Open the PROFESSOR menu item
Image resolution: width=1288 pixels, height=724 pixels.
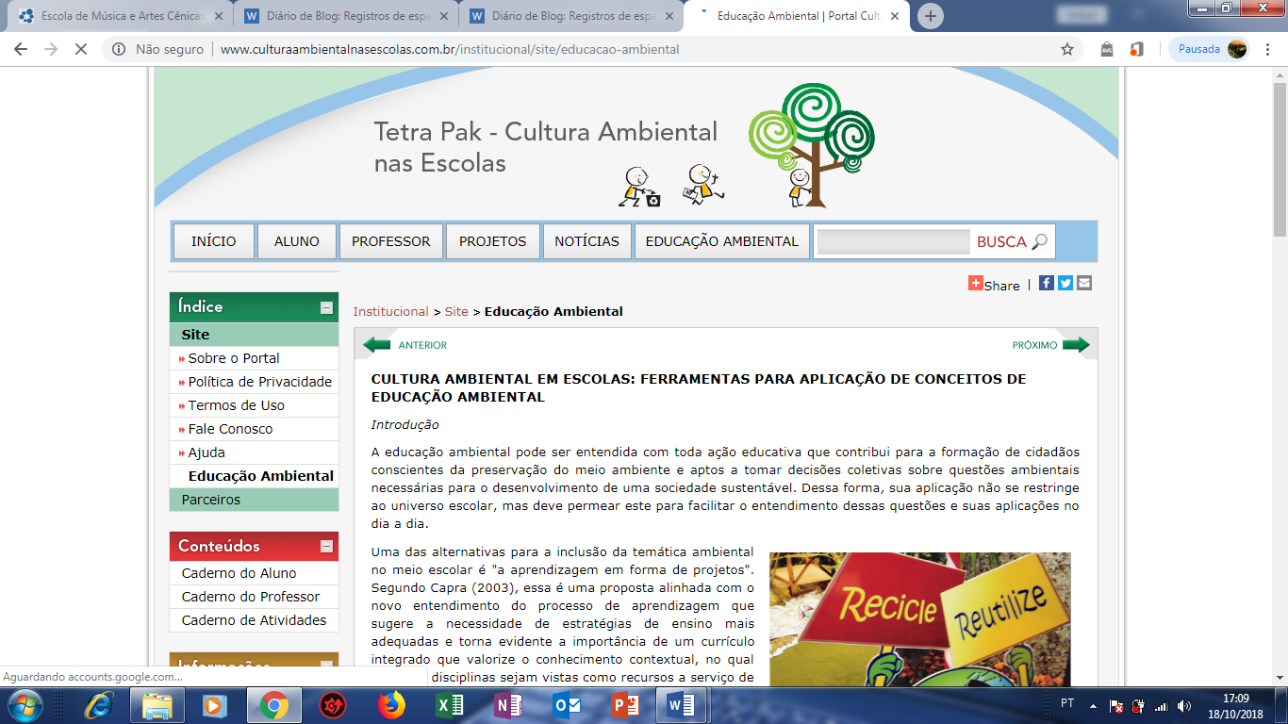[x=390, y=241]
